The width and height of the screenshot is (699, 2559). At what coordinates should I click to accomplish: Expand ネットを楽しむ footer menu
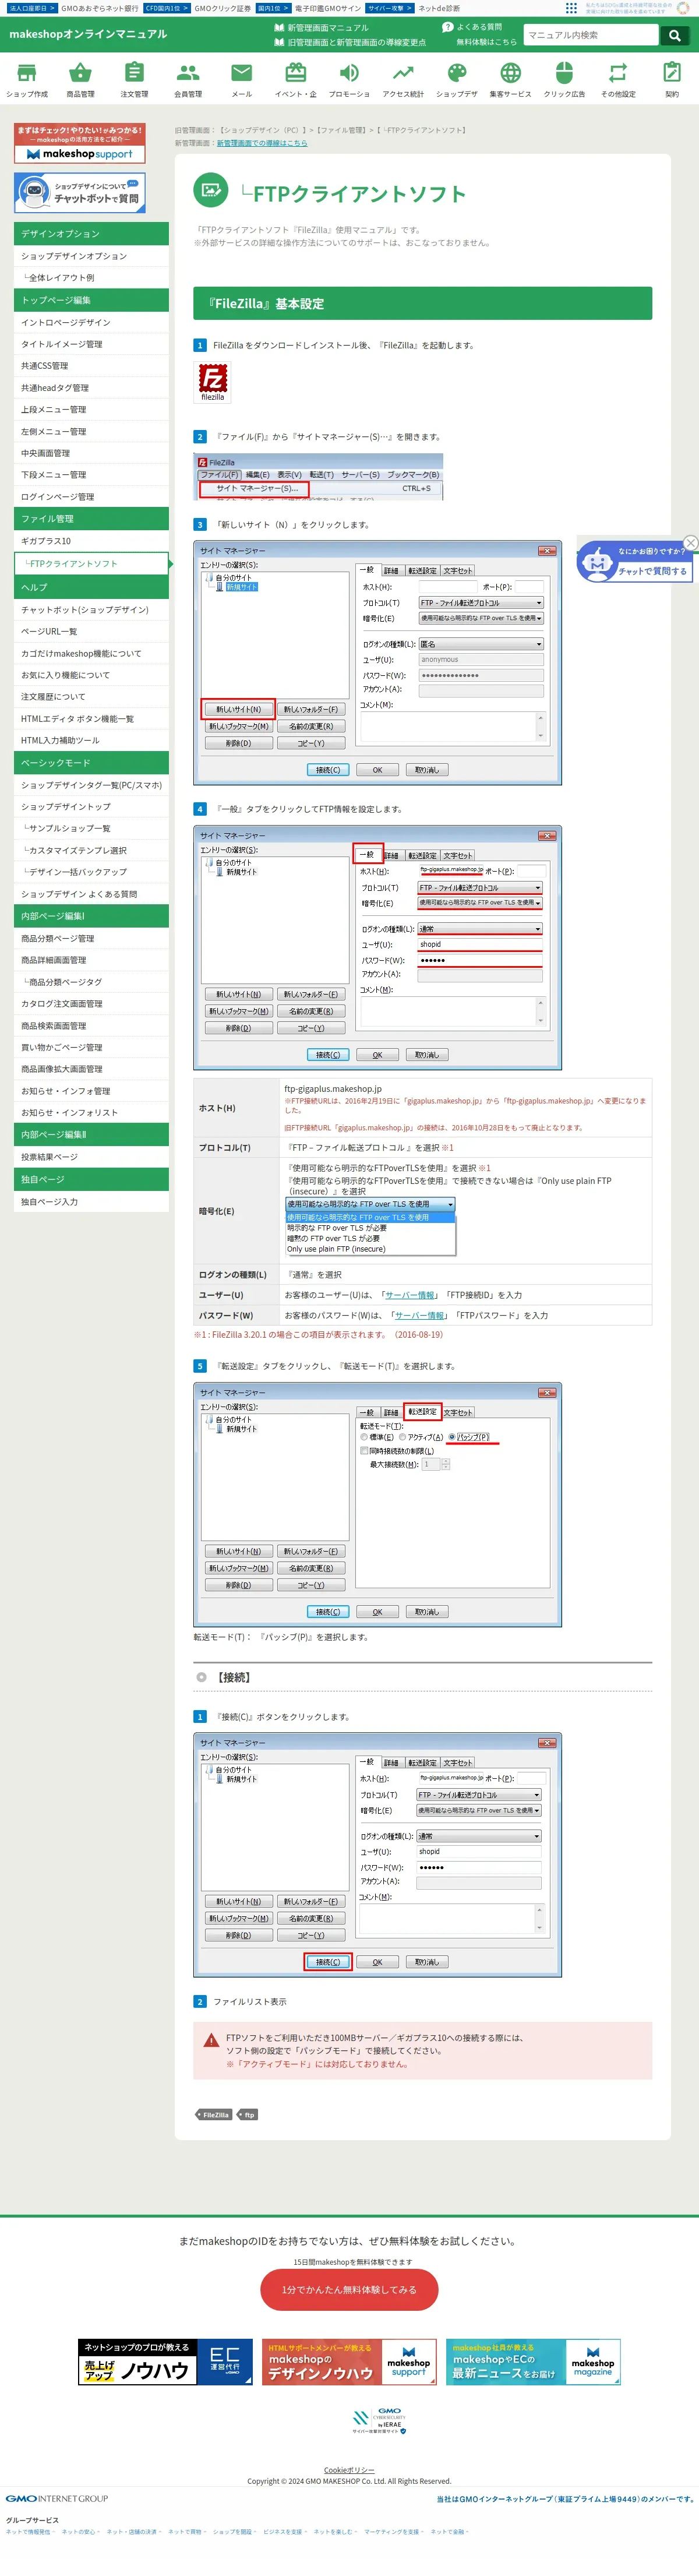click(x=334, y=2531)
